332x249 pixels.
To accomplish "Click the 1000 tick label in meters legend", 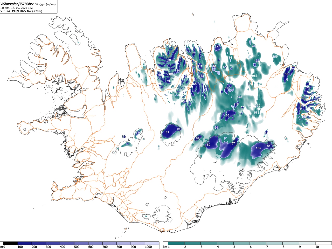I will pos(148,247).
